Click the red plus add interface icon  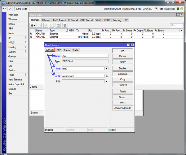click(32, 25)
